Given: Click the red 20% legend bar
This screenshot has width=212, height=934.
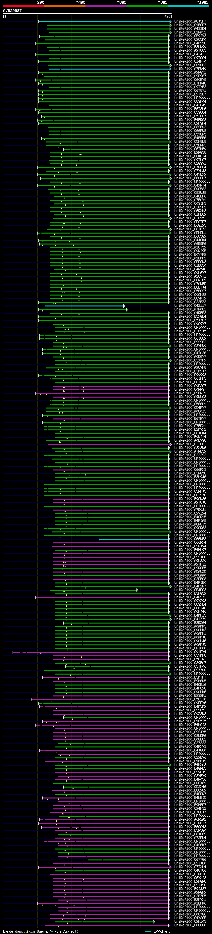Looking at the screenshot, I should point(24,6).
